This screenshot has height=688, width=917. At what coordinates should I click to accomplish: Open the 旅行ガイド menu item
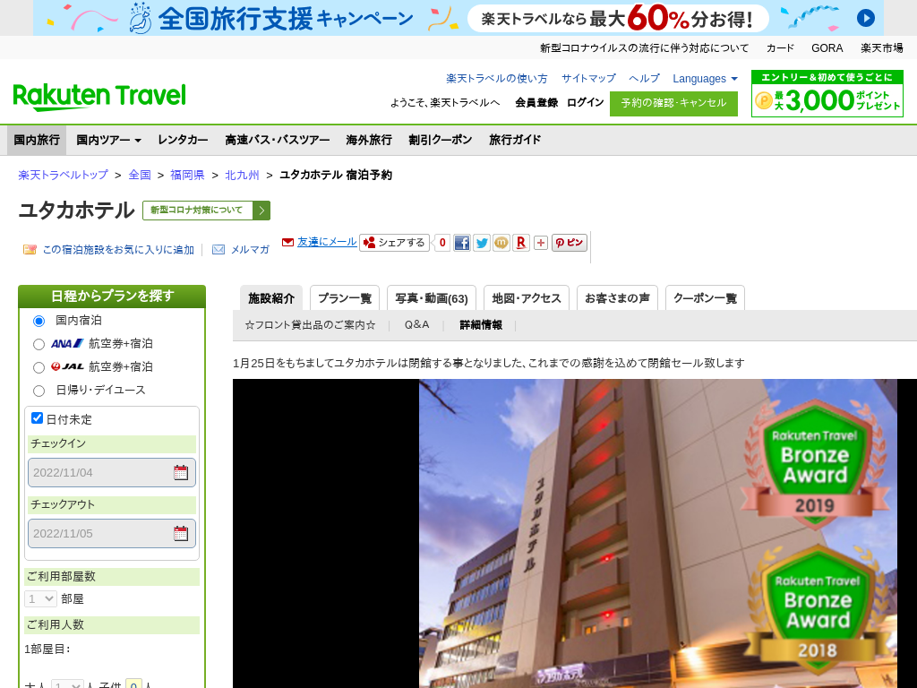click(x=515, y=140)
